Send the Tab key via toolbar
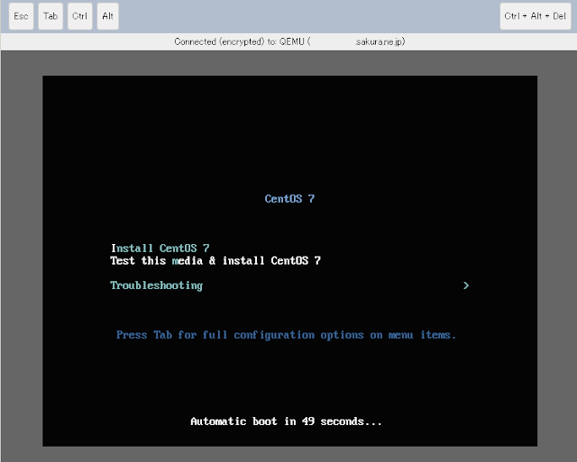Viewport: 577px width, 462px height. click(x=50, y=16)
